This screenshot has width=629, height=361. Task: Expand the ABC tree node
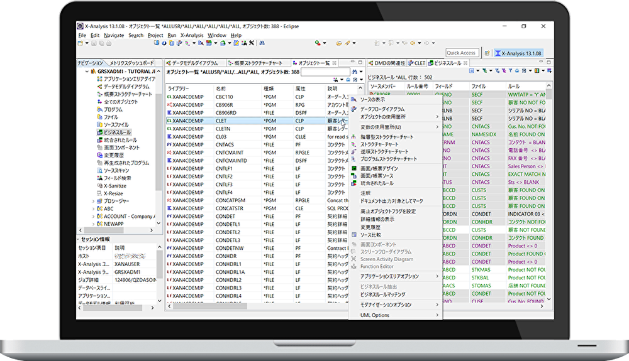(94, 209)
